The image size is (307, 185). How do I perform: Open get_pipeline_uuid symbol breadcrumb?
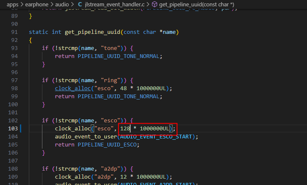(197, 4)
